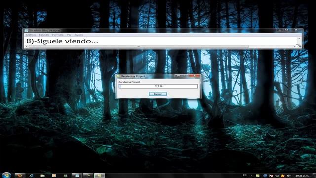Open the Ayuda menu in Notepad
Viewport: 316px width, 178px height.
pos(79,35)
